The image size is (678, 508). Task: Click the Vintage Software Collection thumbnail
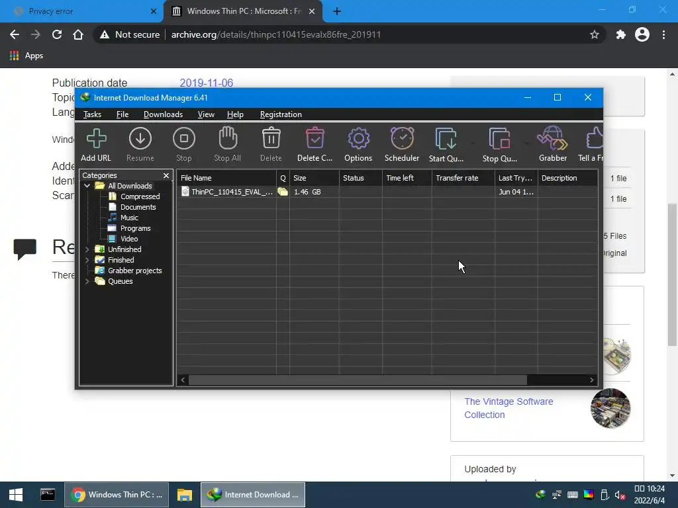(x=610, y=408)
